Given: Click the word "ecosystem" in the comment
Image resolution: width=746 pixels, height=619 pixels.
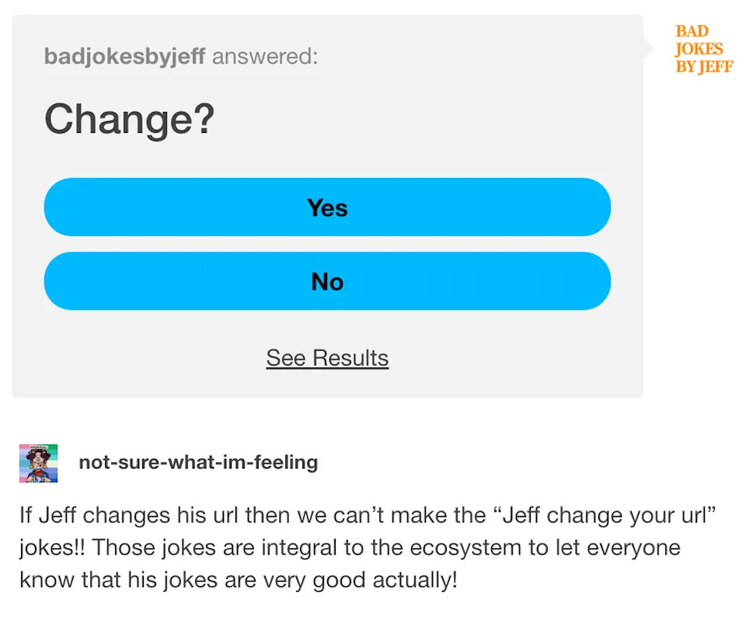Looking at the screenshot, I should tap(455, 548).
